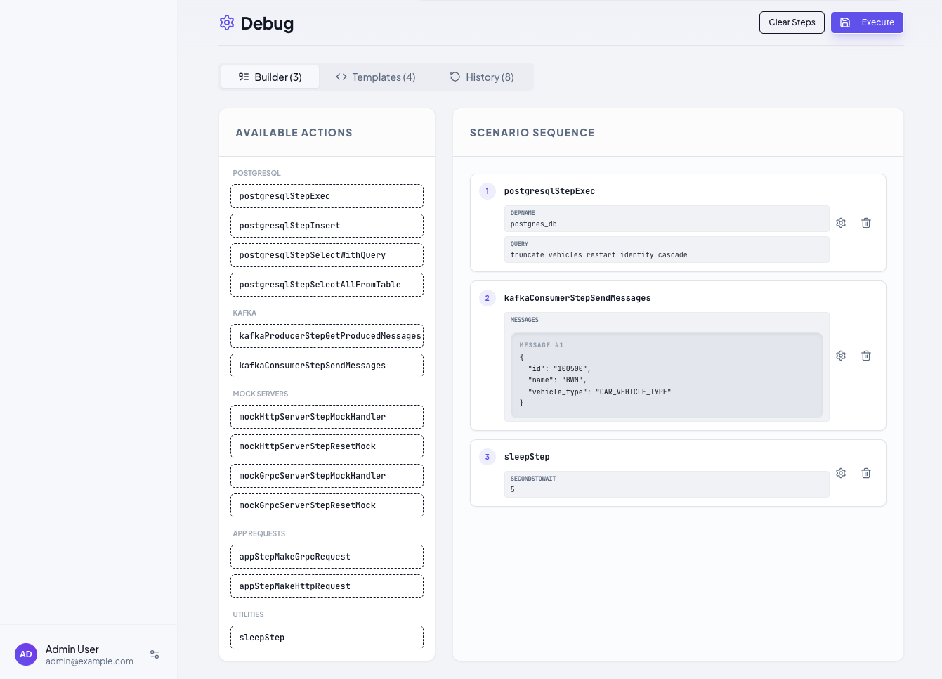The image size is (942, 679).
Task: Delete the postgresqlStepExec step via trash icon
Action: pyautogui.click(x=865, y=223)
